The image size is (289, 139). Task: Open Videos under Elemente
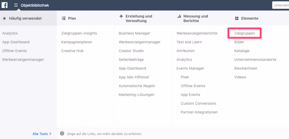pos(240,77)
